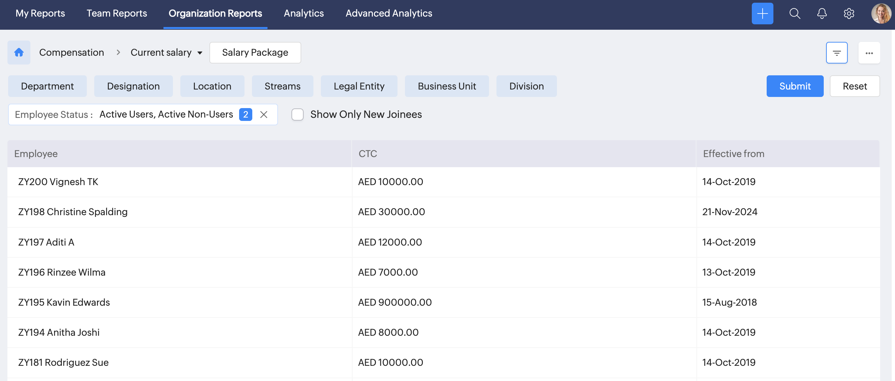
Task: Open the three-dots more options menu
Action: (869, 53)
